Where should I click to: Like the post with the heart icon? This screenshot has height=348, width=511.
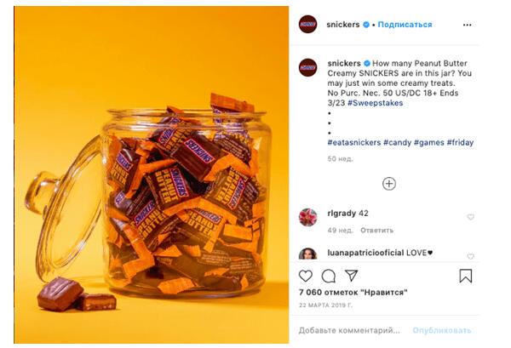pos(306,276)
